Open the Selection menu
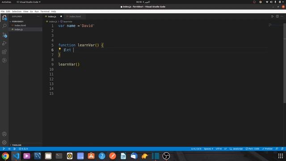Viewport: 286px width, 161px height. 17,11
